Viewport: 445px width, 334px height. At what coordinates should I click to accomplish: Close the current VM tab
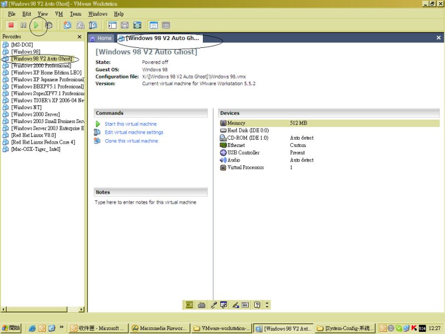(x=438, y=38)
